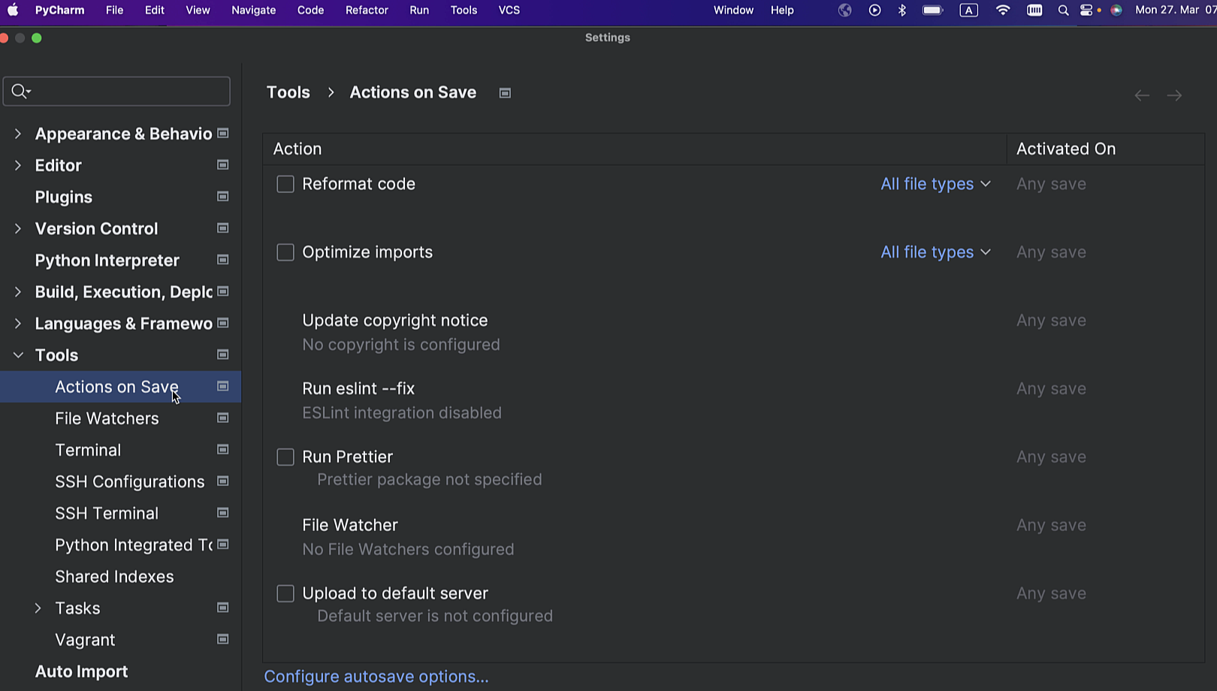Click the magnifier icon in the settings search field
The image size is (1217, 691).
point(20,91)
